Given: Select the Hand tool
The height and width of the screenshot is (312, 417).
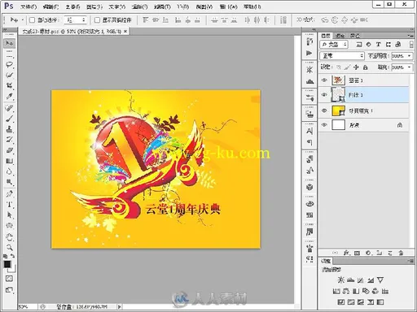Looking at the screenshot, I should pyautogui.click(x=9, y=237).
